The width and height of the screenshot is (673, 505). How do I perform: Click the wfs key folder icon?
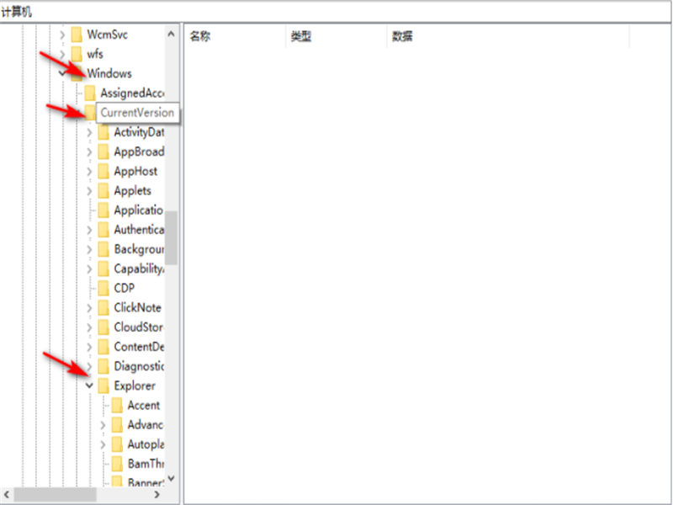(76, 54)
